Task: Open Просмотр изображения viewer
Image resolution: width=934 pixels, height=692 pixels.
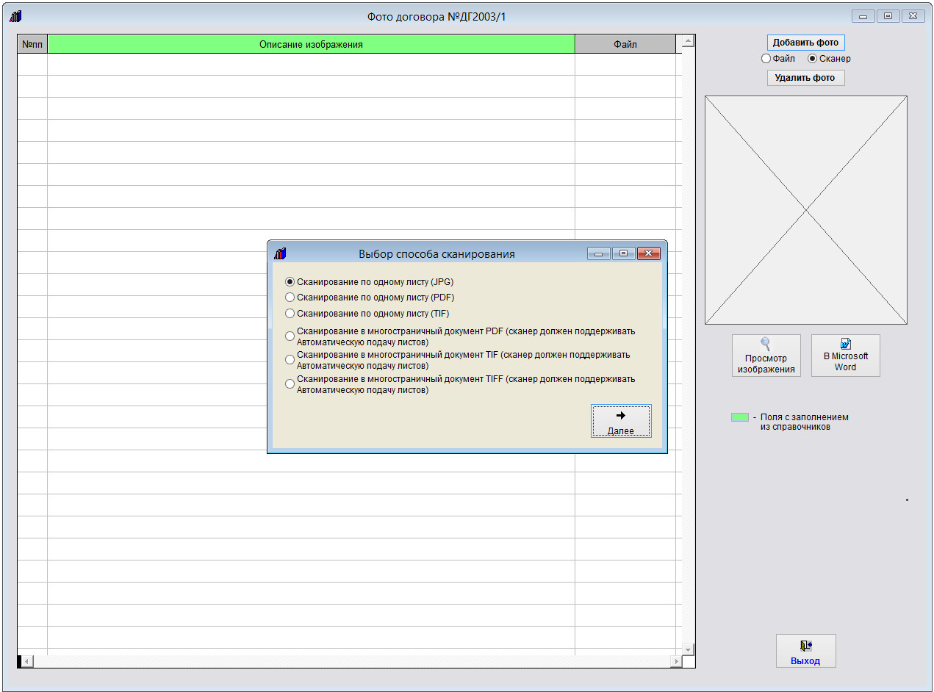Action: coord(766,356)
